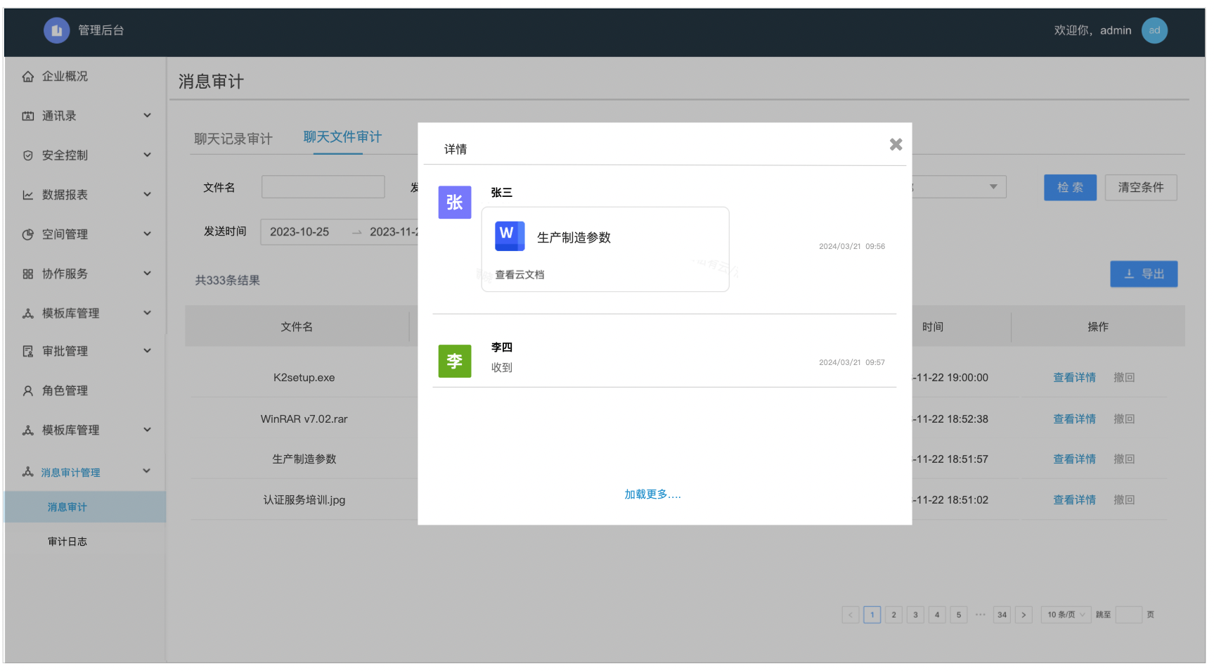The height and width of the screenshot is (671, 1214).
Task: Click the document icon beside 审批管理
Action: [28, 351]
